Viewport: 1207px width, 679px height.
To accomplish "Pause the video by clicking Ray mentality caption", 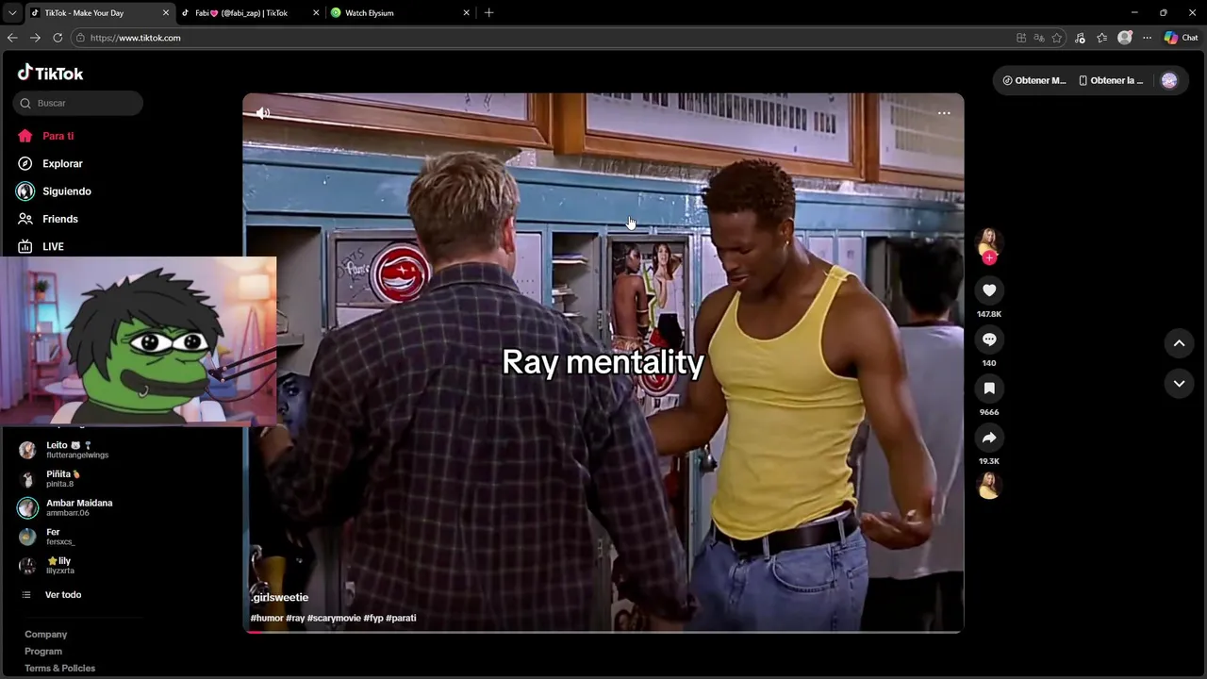I will point(603,362).
